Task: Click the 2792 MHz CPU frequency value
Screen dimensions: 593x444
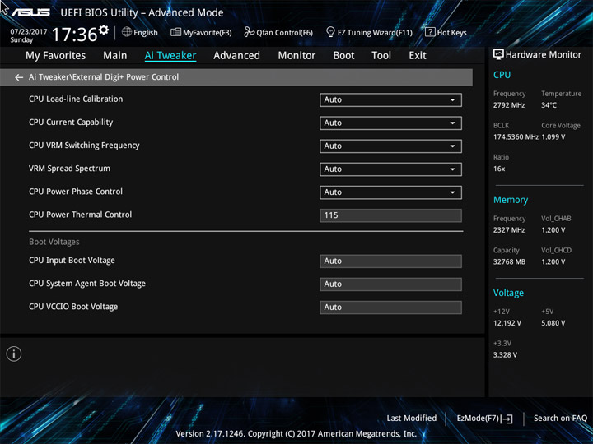Action: (x=509, y=105)
